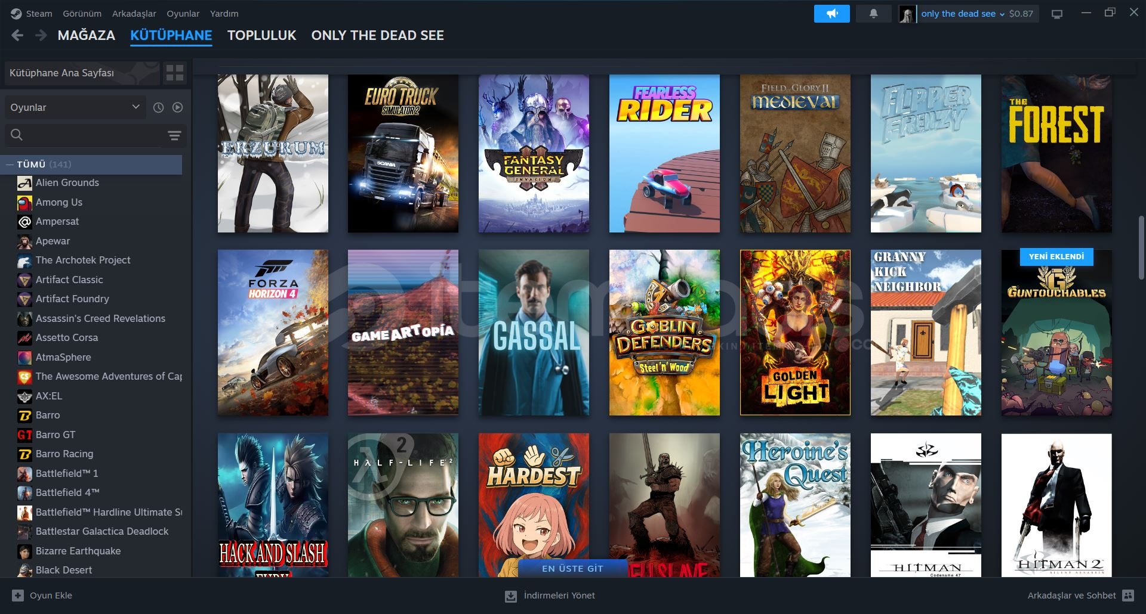Click the Assetto Corsa game icon
1146x614 pixels.
[24, 338]
